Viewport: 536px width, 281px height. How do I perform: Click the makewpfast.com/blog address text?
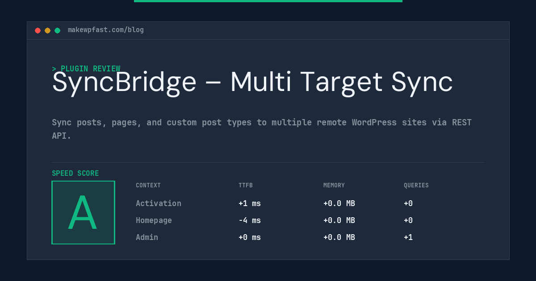(106, 30)
